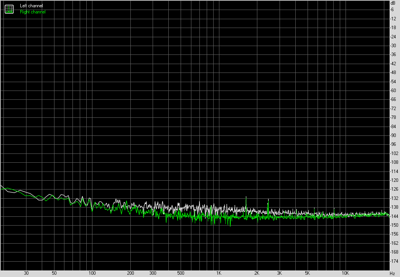Click the '500' frequency axis label
Viewport: 400px width, 277px height.
[x=181, y=273]
